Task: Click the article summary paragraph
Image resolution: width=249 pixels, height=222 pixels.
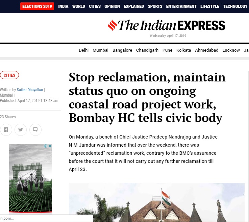Action: tap(143, 153)
